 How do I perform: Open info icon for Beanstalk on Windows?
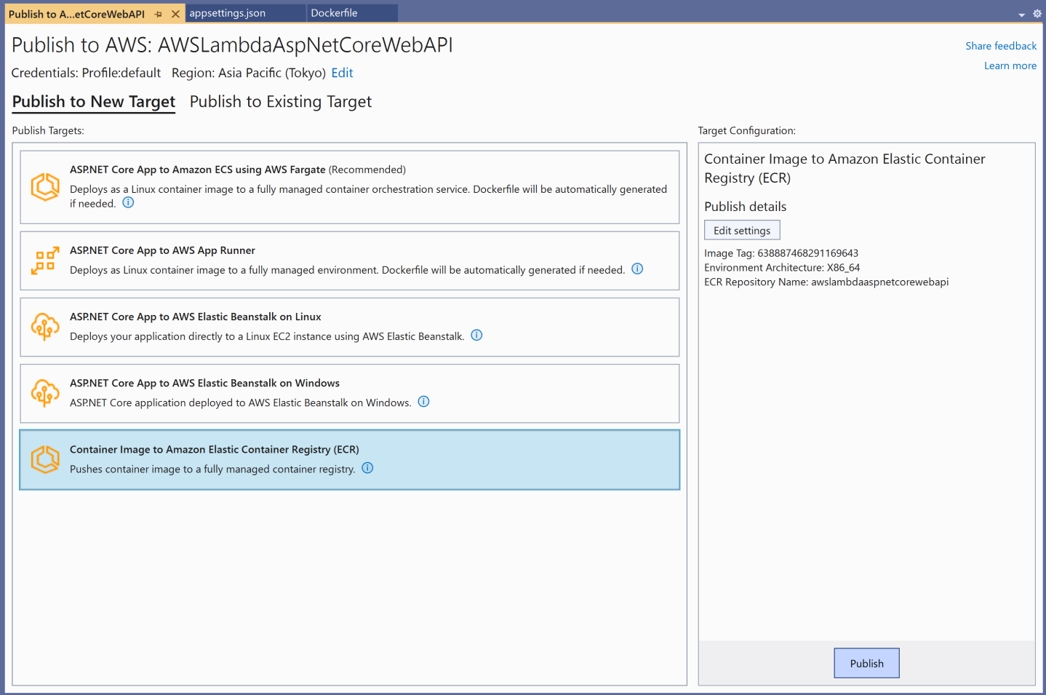423,402
